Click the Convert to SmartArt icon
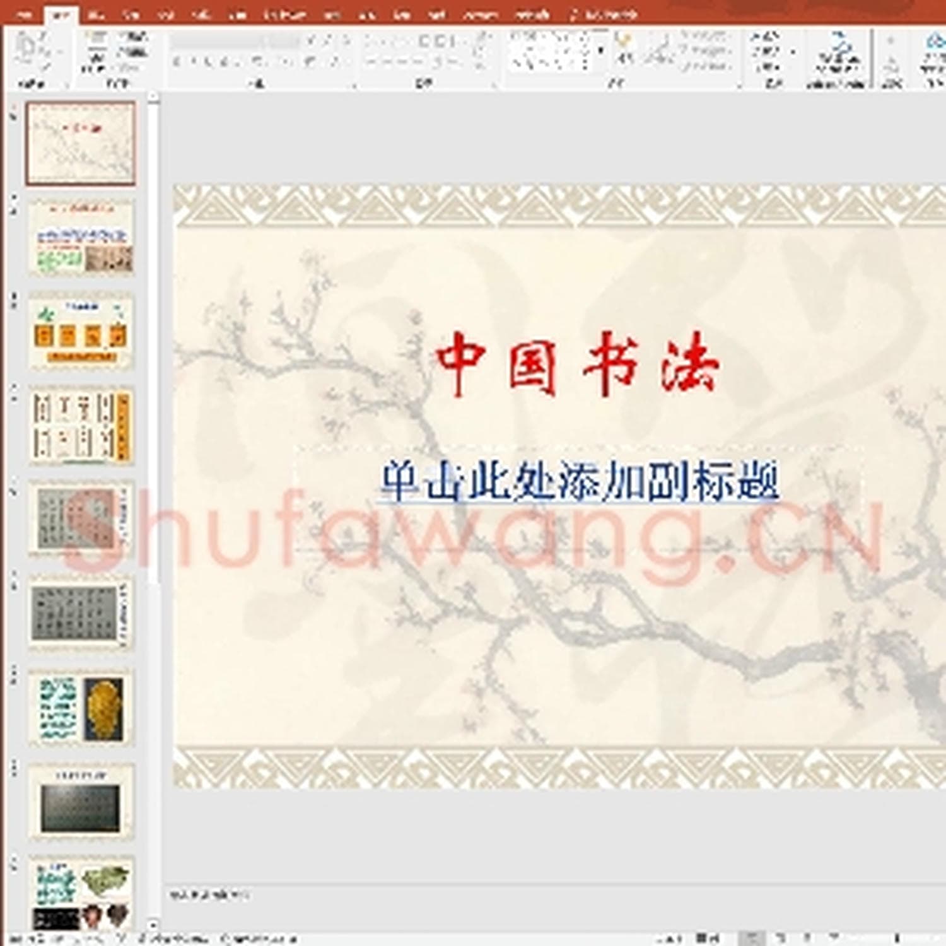The height and width of the screenshot is (946, 946). pos(481,65)
